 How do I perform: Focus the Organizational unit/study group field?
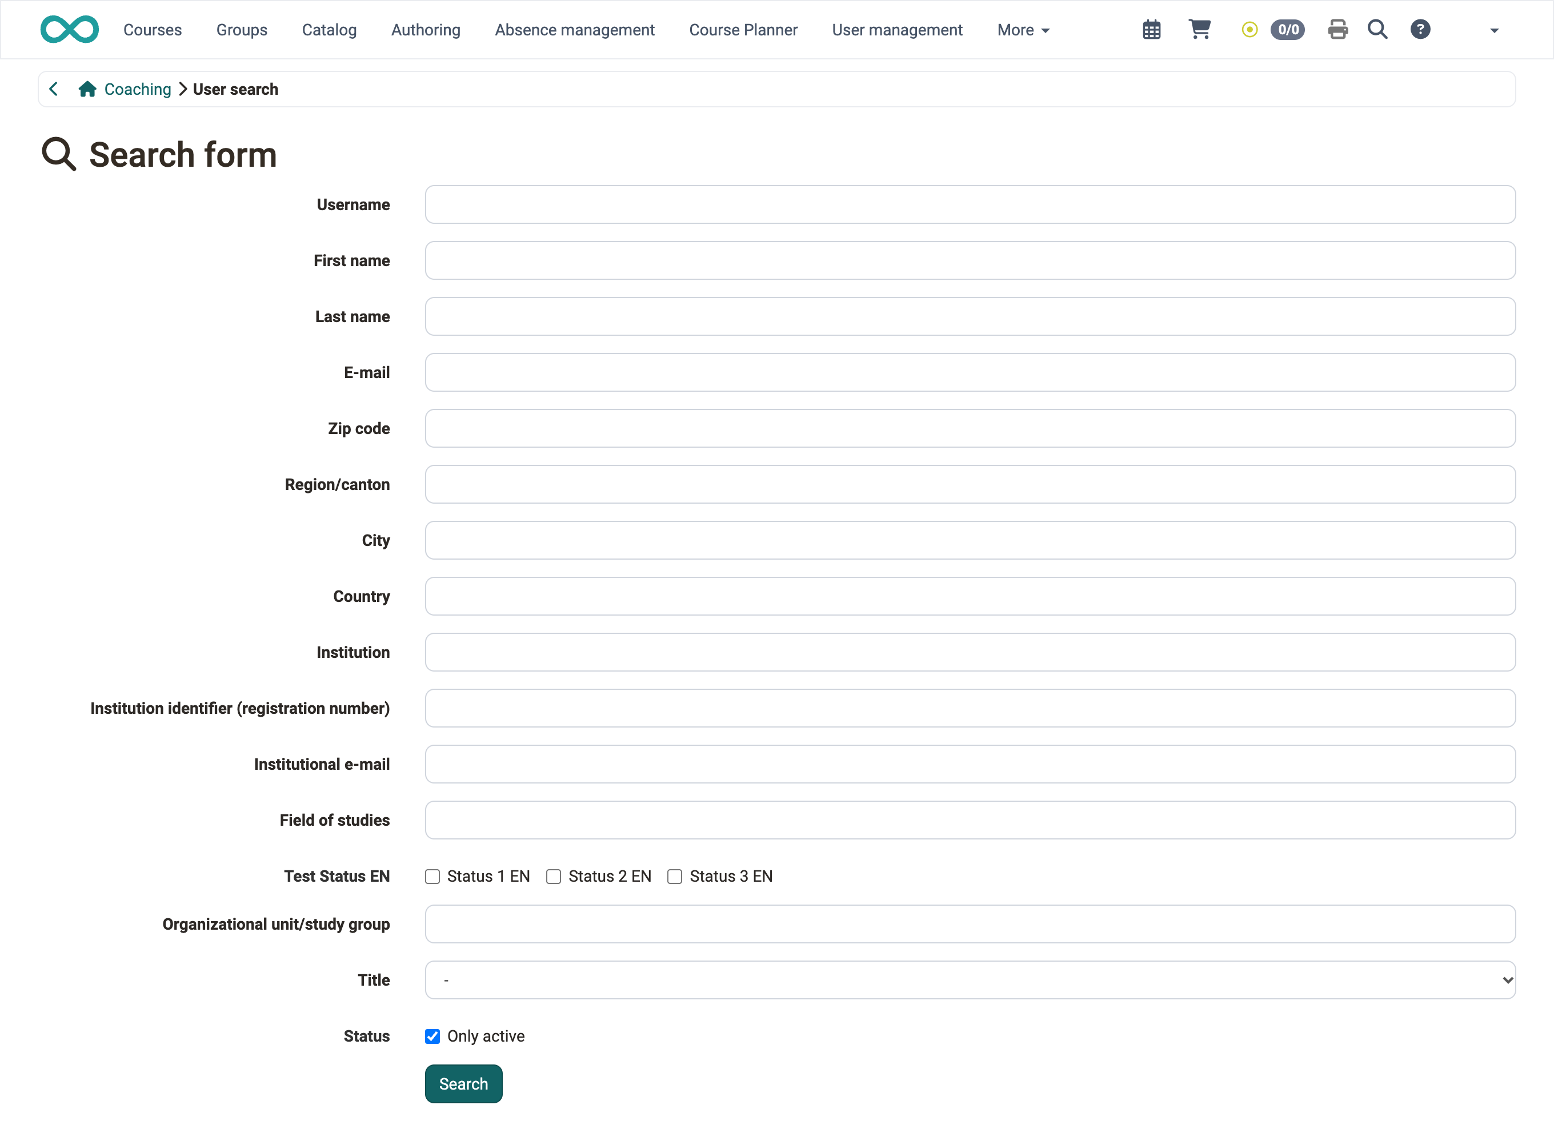click(x=970, y=925)
